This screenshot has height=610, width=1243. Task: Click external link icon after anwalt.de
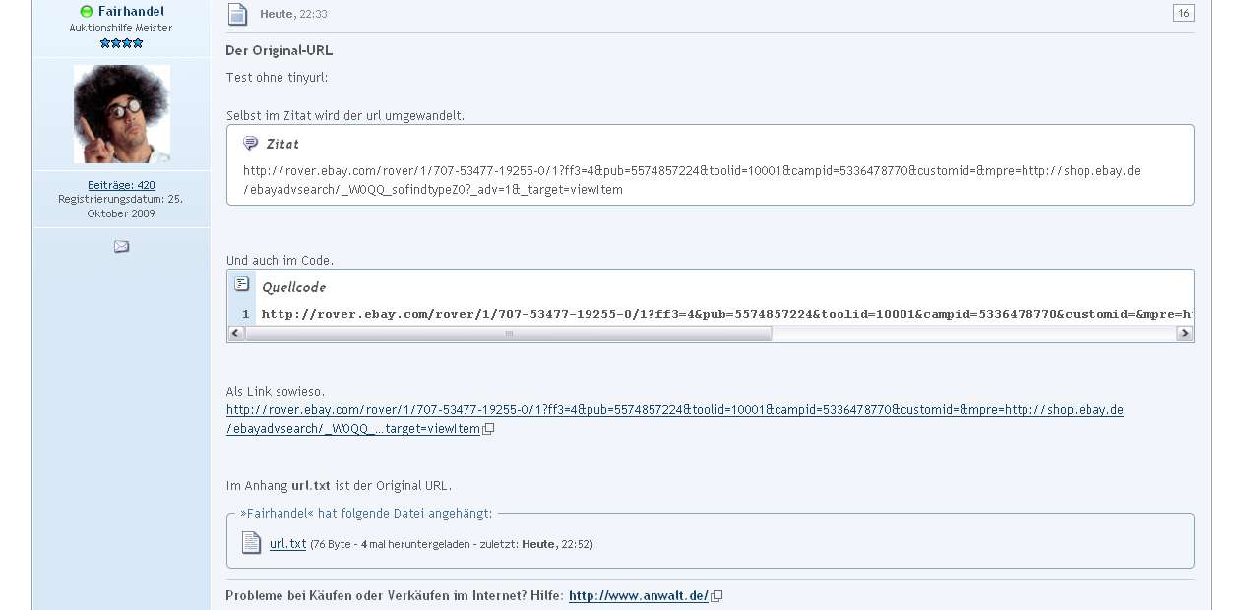point(716,596)
